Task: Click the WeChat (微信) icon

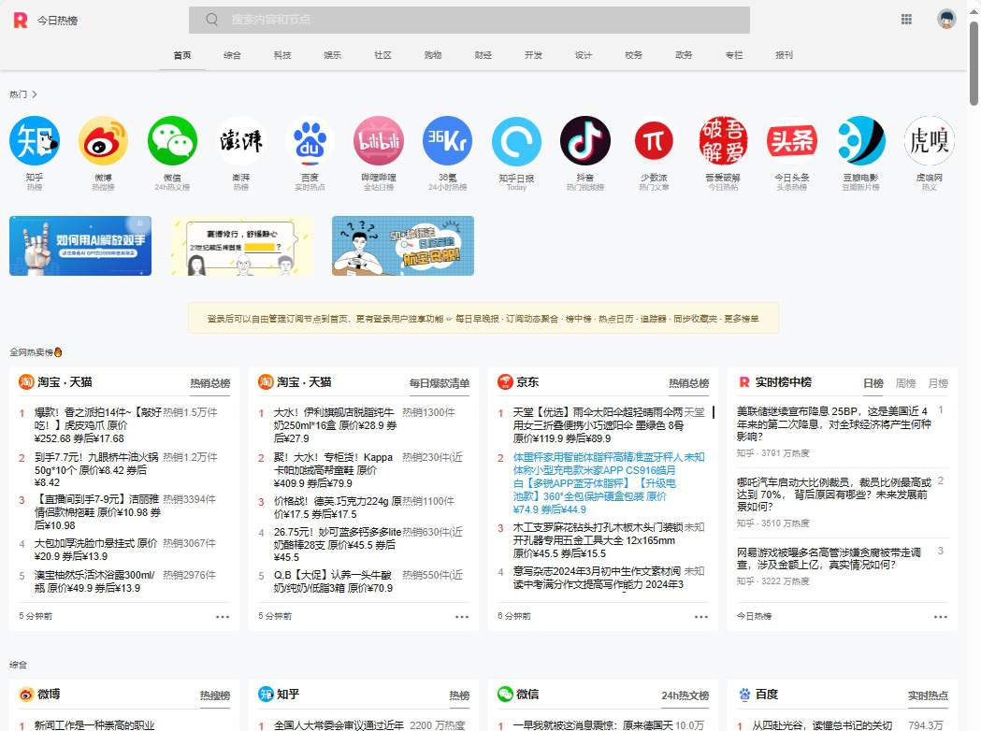Action: coord(172,141)
